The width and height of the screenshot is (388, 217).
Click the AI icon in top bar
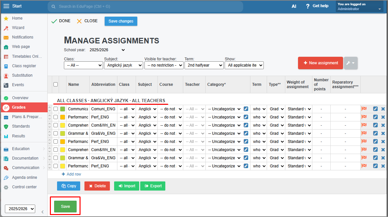click(294, 6)
